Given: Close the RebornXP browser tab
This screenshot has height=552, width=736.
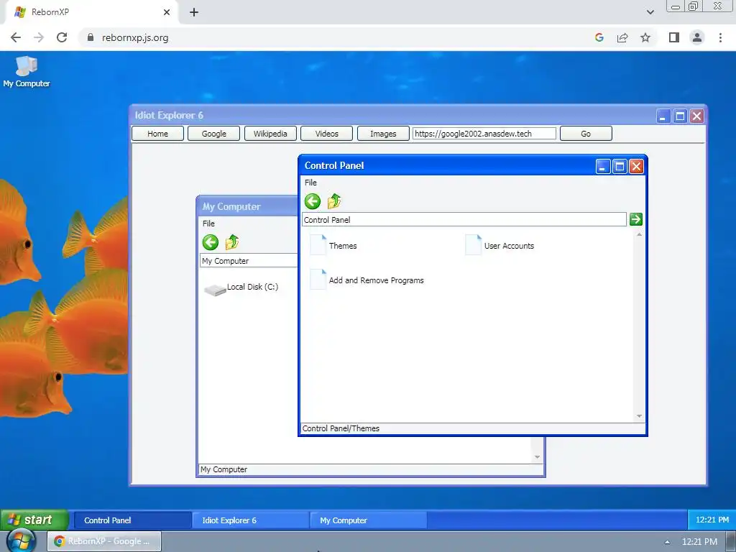Looking at the screenshot, I should pyautogui.click(x=167, y=12).
